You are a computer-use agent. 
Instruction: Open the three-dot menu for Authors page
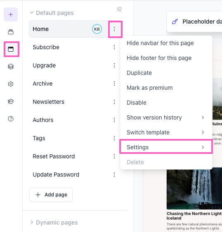point(114,120)
